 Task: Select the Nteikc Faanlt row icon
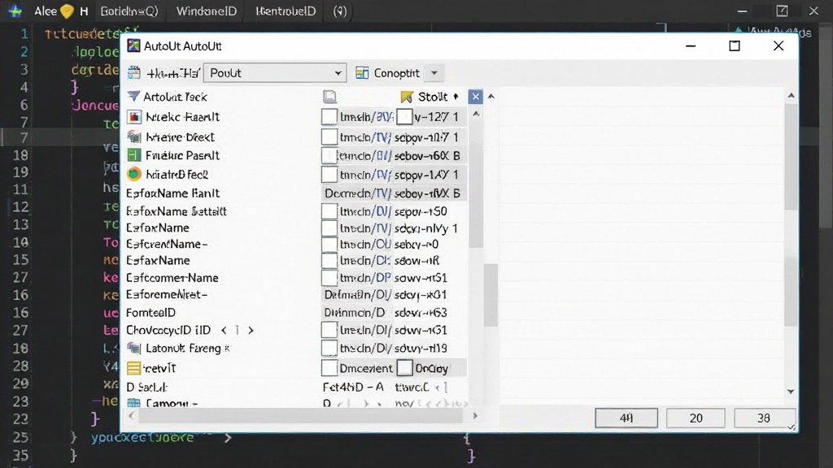tap(134, 117)
